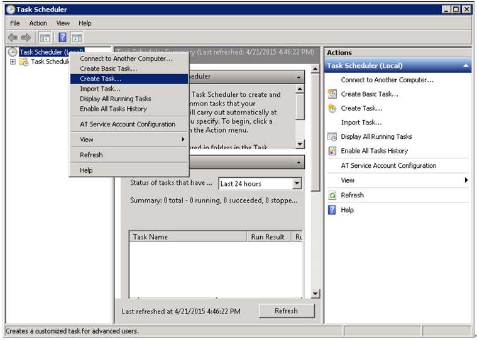This screenshot has height=340, width=477.
Task: Collapse the Task Scheduler (Local) Actions header
Action: (x=466, y=66)
